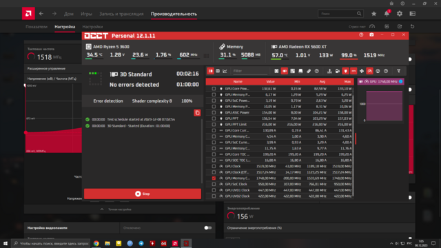Go back in AMD Software navigation
Image resolution: width=441 pixels, height=248 pixels.
point(41,14)
